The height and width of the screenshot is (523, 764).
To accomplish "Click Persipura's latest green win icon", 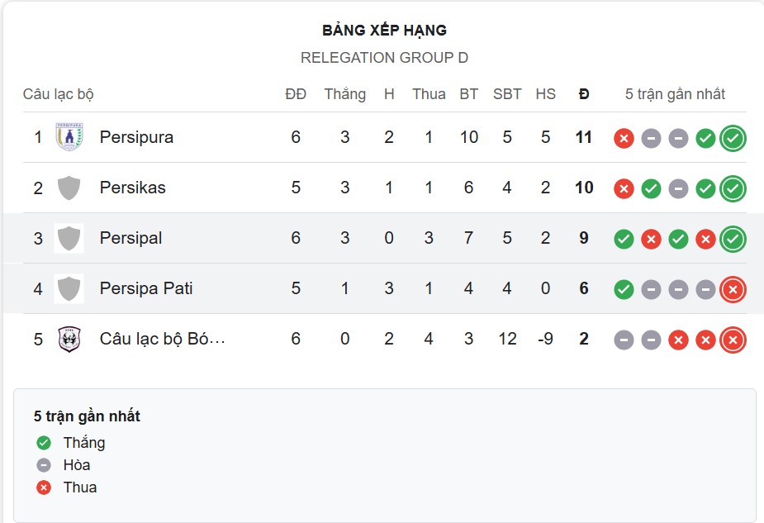I will (733, 137).
